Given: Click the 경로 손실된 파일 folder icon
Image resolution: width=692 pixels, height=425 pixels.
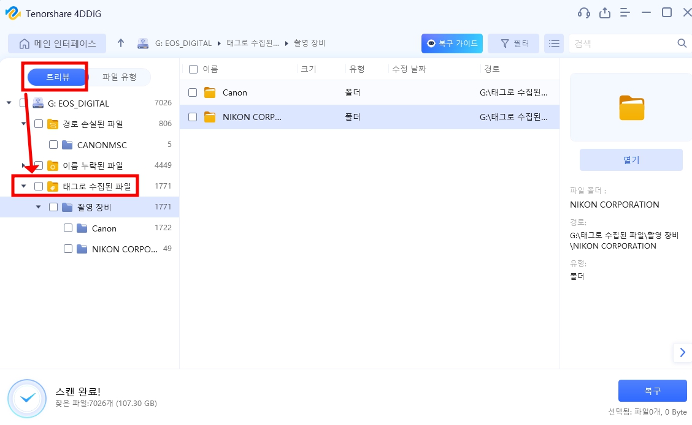Looking at the screenshot, I should tap(53, 124).
